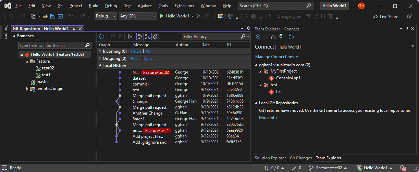Collapse Local Git Repositories section
The height and width of the screenshot is (172, 419).
point(256,103)
